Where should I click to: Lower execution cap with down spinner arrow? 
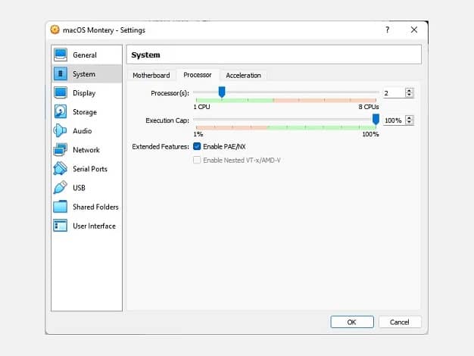coord(410,123)
